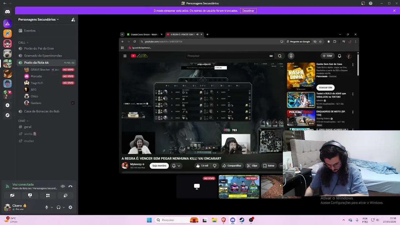Open notification bell dropdown for Mylennzy
This screenshot has width=400, height=225.
tap(176, 166)
